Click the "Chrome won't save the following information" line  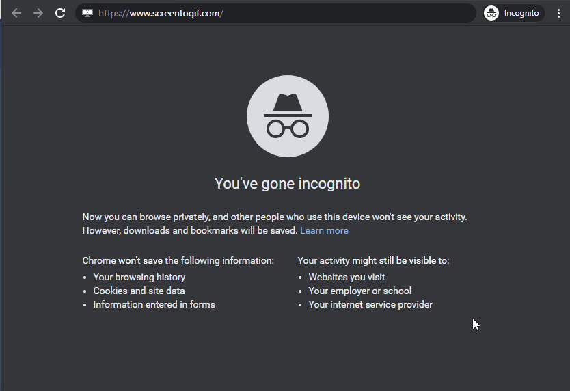[x=178, y=260]
